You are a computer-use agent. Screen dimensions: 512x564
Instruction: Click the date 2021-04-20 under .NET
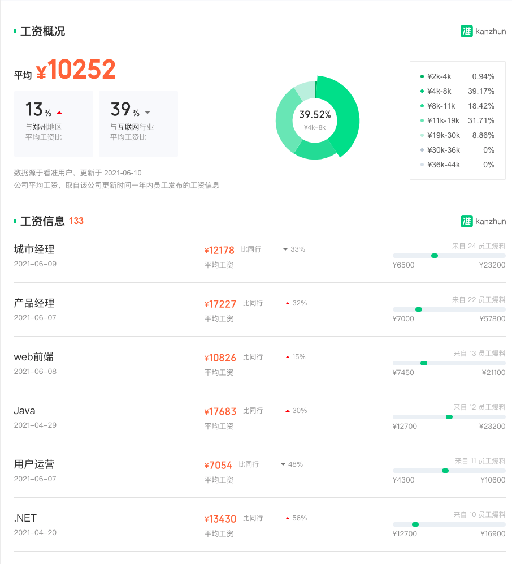35,533
